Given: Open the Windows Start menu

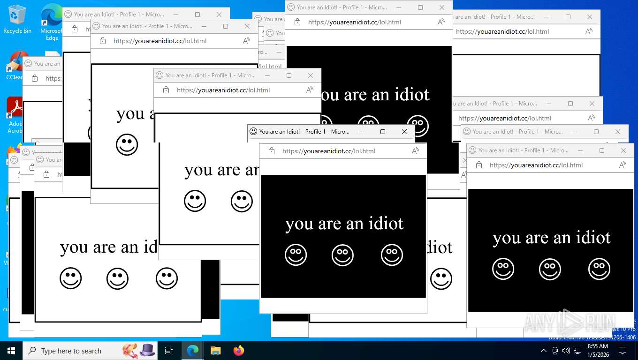Looking at the screenshot, I should [11, 351].
